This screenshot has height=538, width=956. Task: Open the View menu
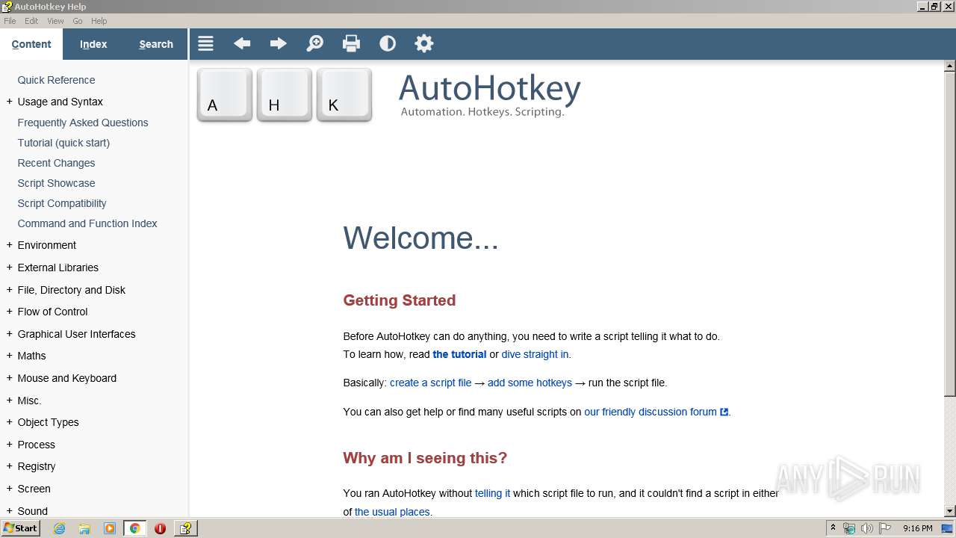click(x=55, y=21)
